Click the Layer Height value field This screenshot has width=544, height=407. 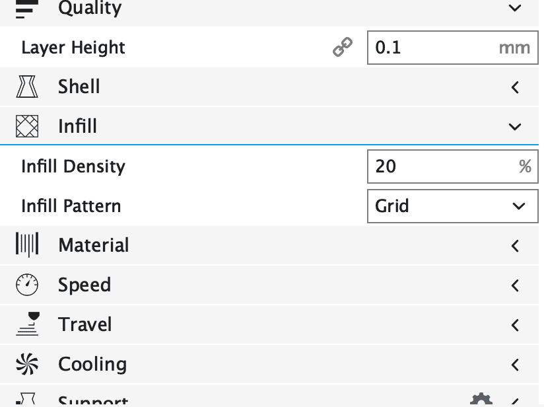(432, 48)
